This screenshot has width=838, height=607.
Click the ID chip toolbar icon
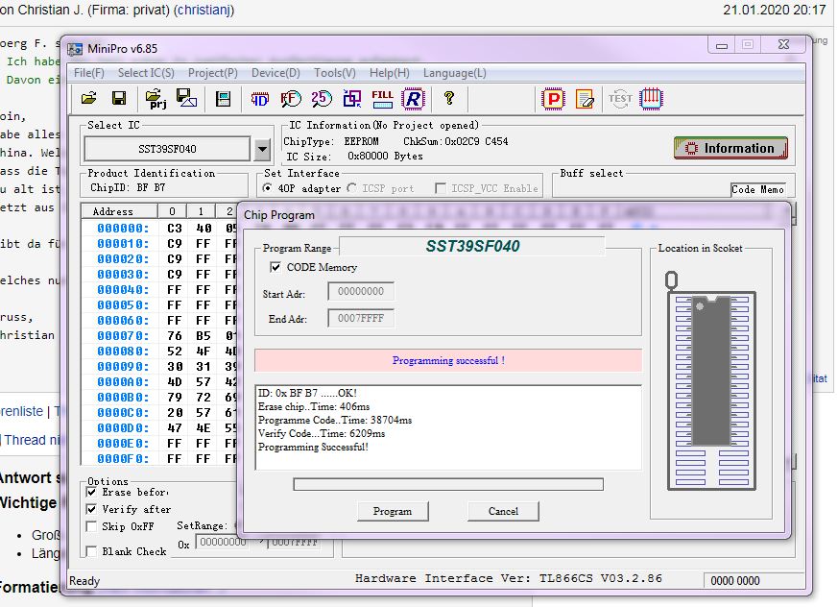click(x=260, y=99)
